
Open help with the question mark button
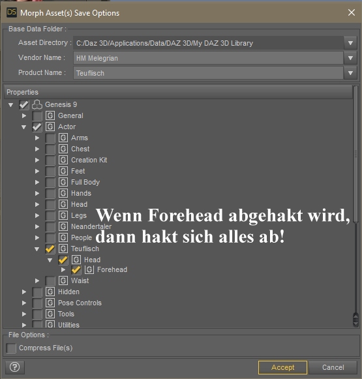(15, 367)
